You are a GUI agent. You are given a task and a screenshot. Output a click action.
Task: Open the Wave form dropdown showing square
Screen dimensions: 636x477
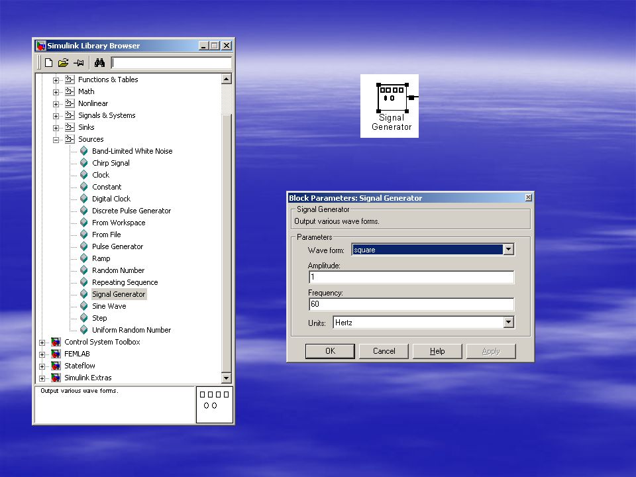[x=509, y=250]
